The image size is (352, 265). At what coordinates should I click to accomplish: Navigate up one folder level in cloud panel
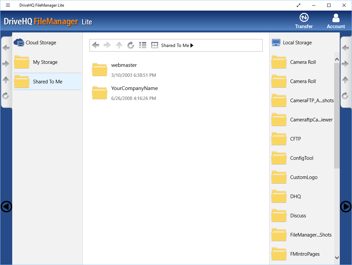119,45
